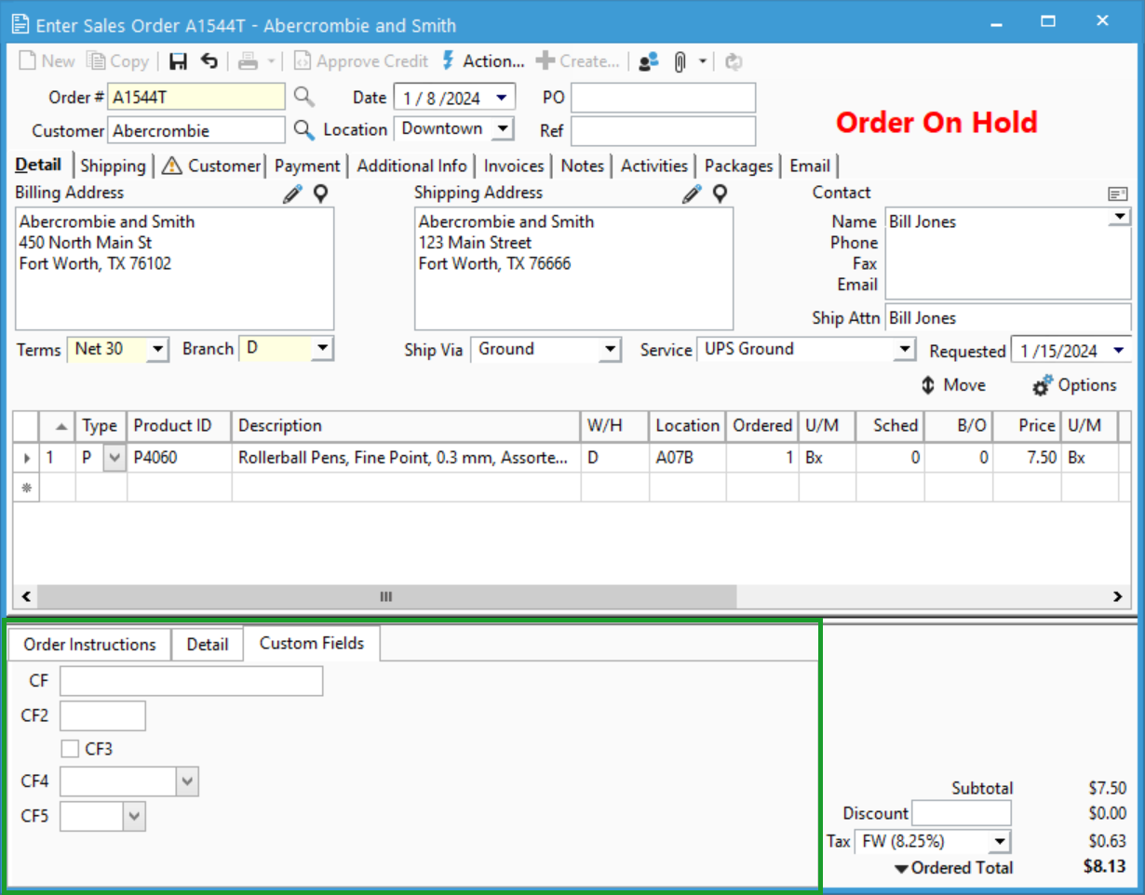Image resolution: width=1145 pixels, height=895 pixels.
Task: Open the Activities tab
Action: [654, 166]
